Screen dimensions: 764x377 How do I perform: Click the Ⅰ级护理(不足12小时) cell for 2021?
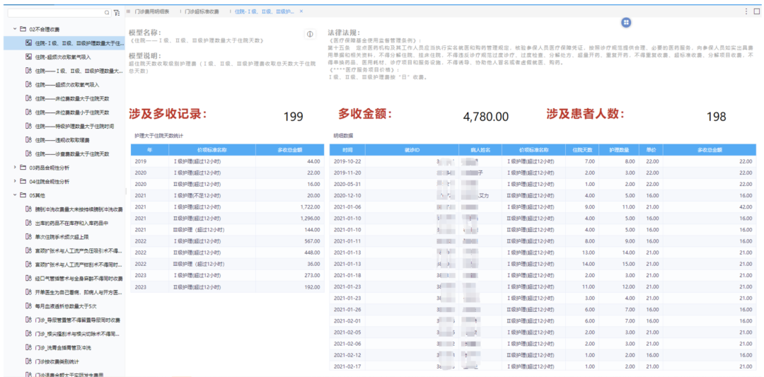(x=212, y=195)
